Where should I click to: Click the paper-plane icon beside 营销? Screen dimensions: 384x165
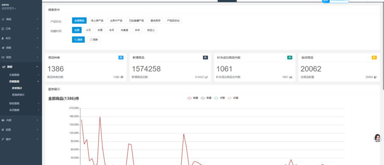[3, 48]
